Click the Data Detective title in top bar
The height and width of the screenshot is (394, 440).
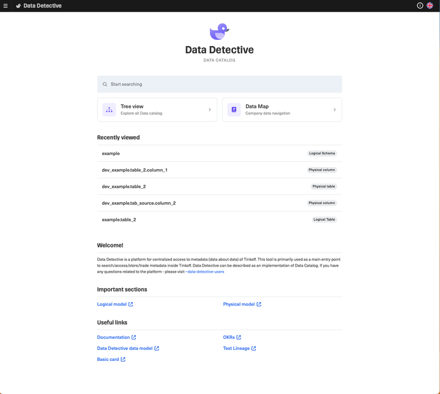[42, 6]
